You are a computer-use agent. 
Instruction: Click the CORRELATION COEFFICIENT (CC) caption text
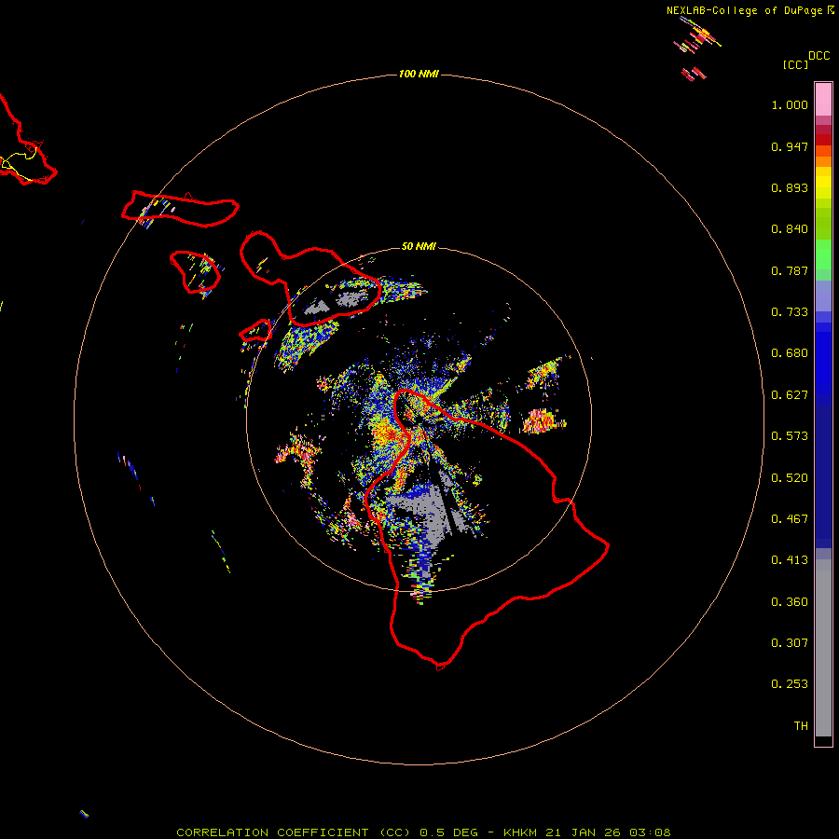(294, 832)
